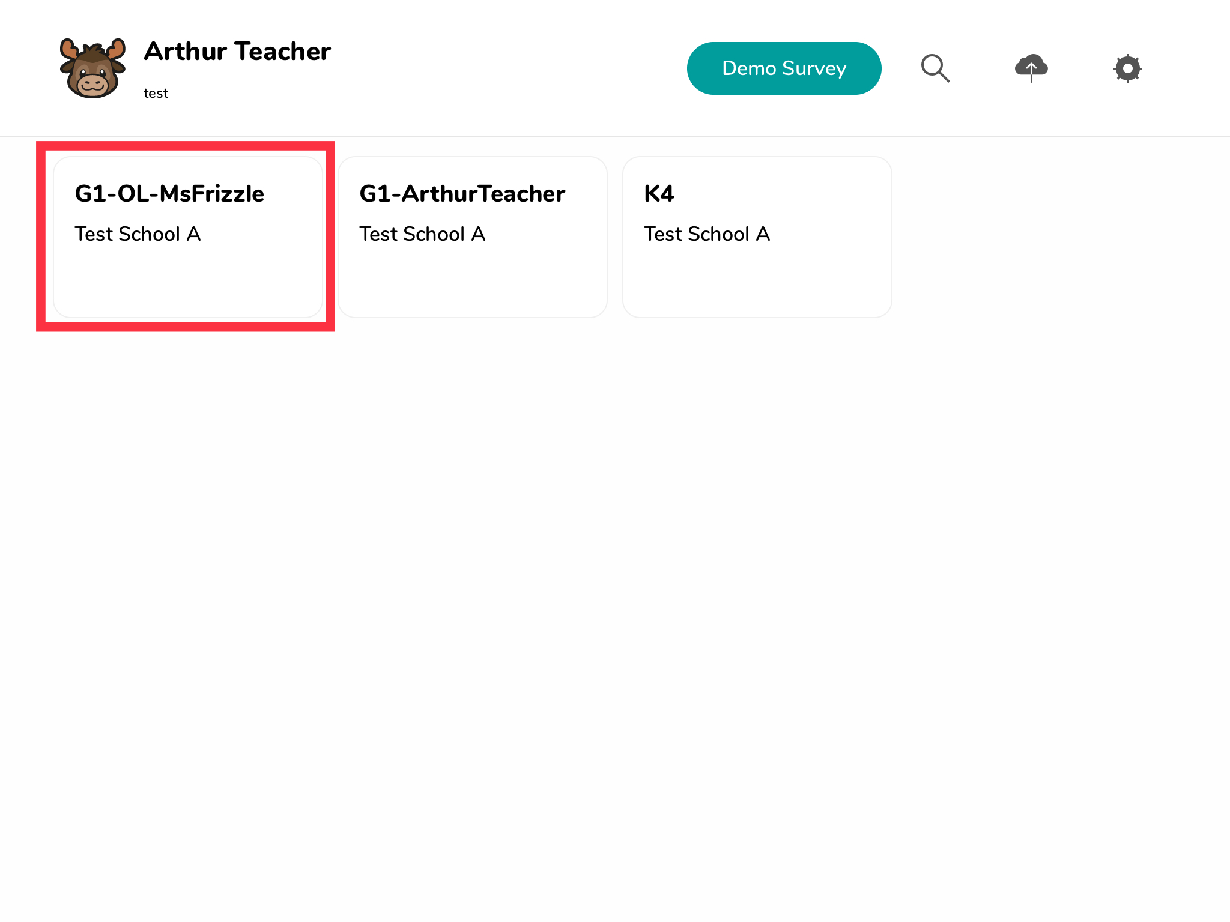Click the 'test' subtitle under the name

coord(156,94)
